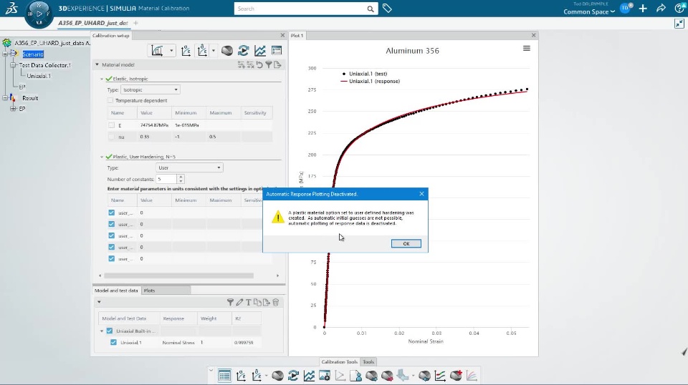This screenshot has height=385, width=688.
Task: Click the filter funnel icon in Material model header
Action: click(x=269, y=65)
